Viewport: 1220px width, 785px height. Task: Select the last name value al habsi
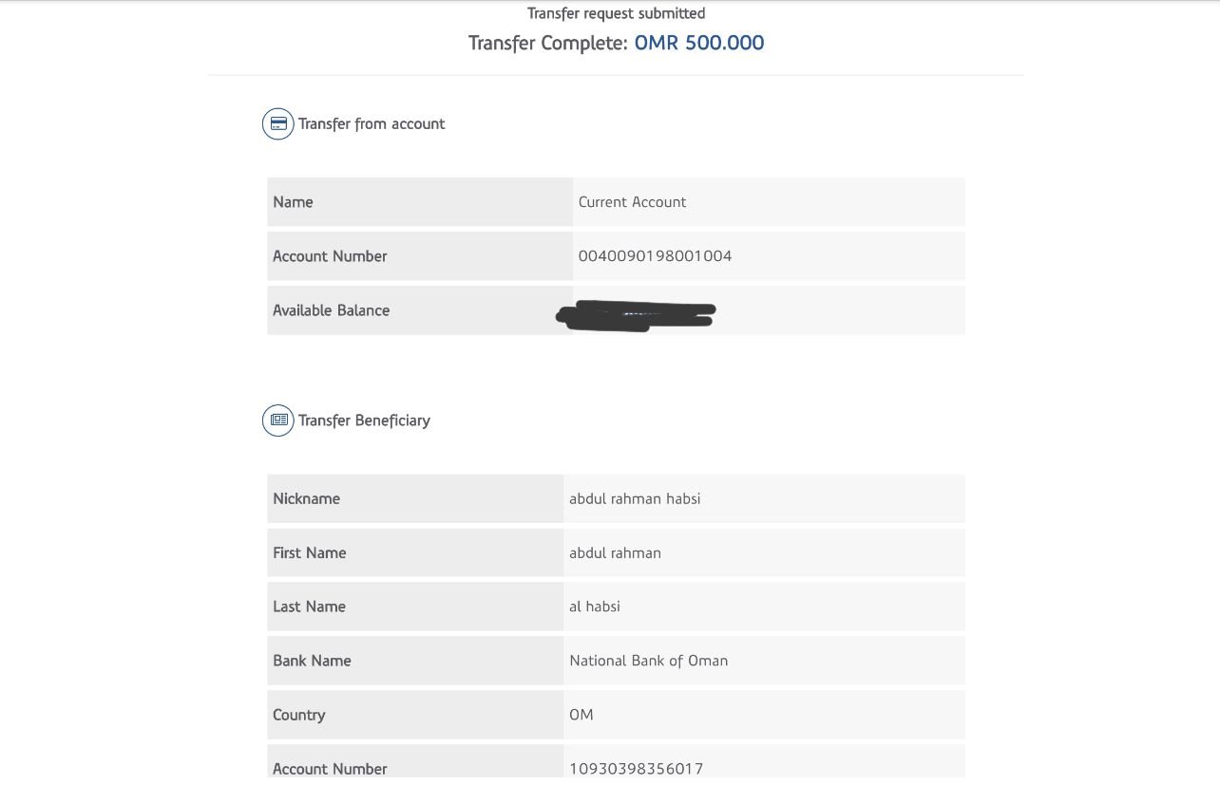(595, 607)
